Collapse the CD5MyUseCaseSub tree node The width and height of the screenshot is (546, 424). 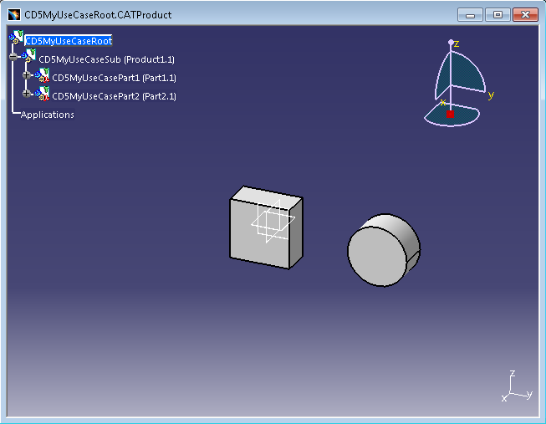click(x=13, y=58)
